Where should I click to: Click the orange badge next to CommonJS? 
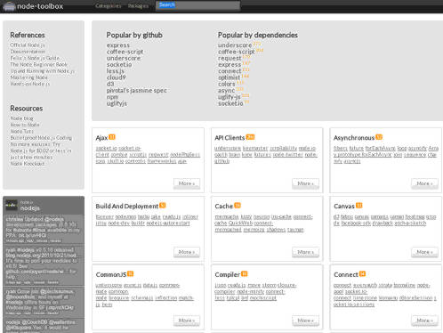[131, 274]
